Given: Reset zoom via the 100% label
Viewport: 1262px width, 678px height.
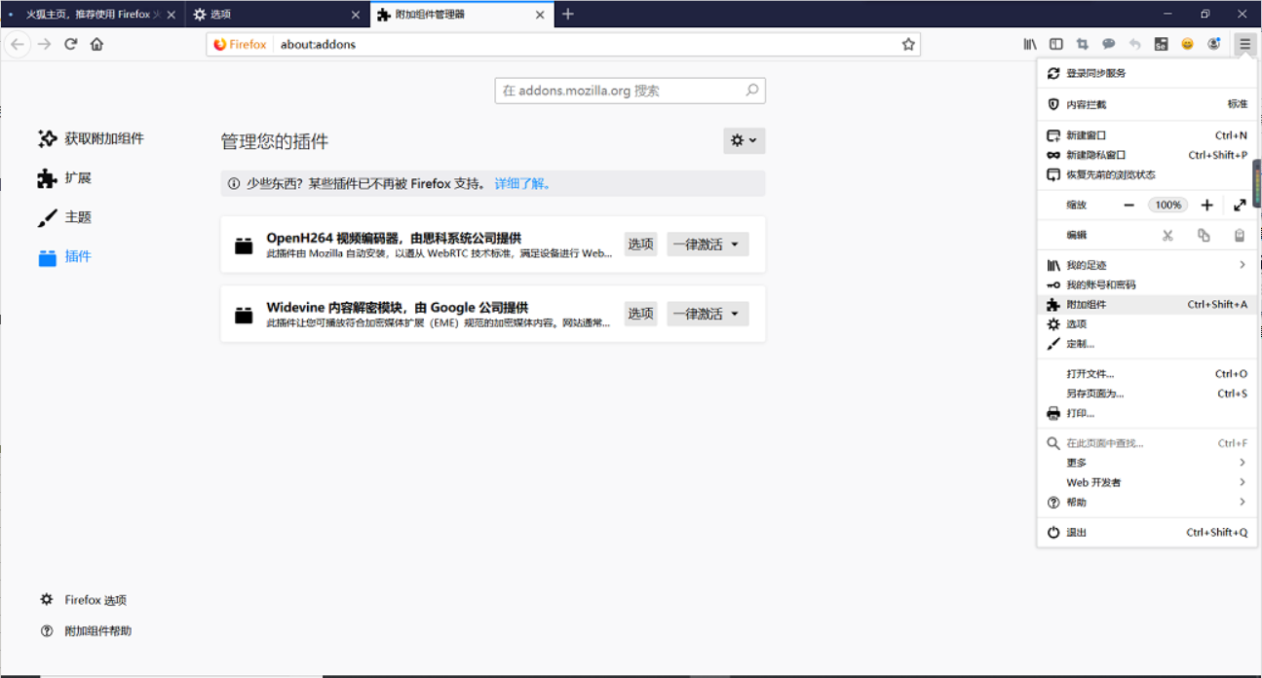Looking at the screenshot, I should coord(1167,205).
